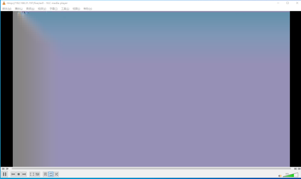Click the playback seek bar
301x179 pixels.
tap(151, 169)
